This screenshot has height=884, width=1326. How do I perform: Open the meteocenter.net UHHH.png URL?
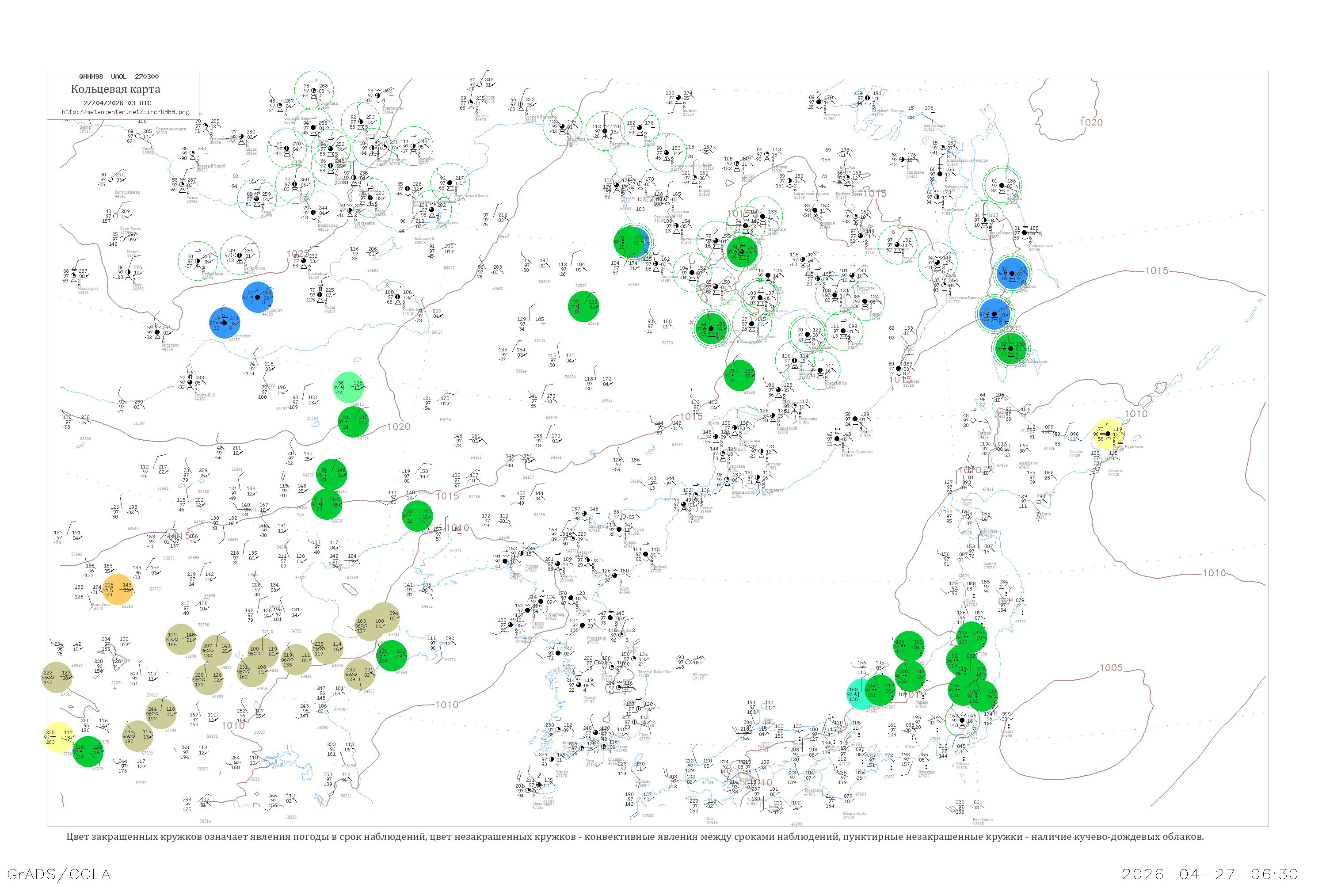[125, 112]
